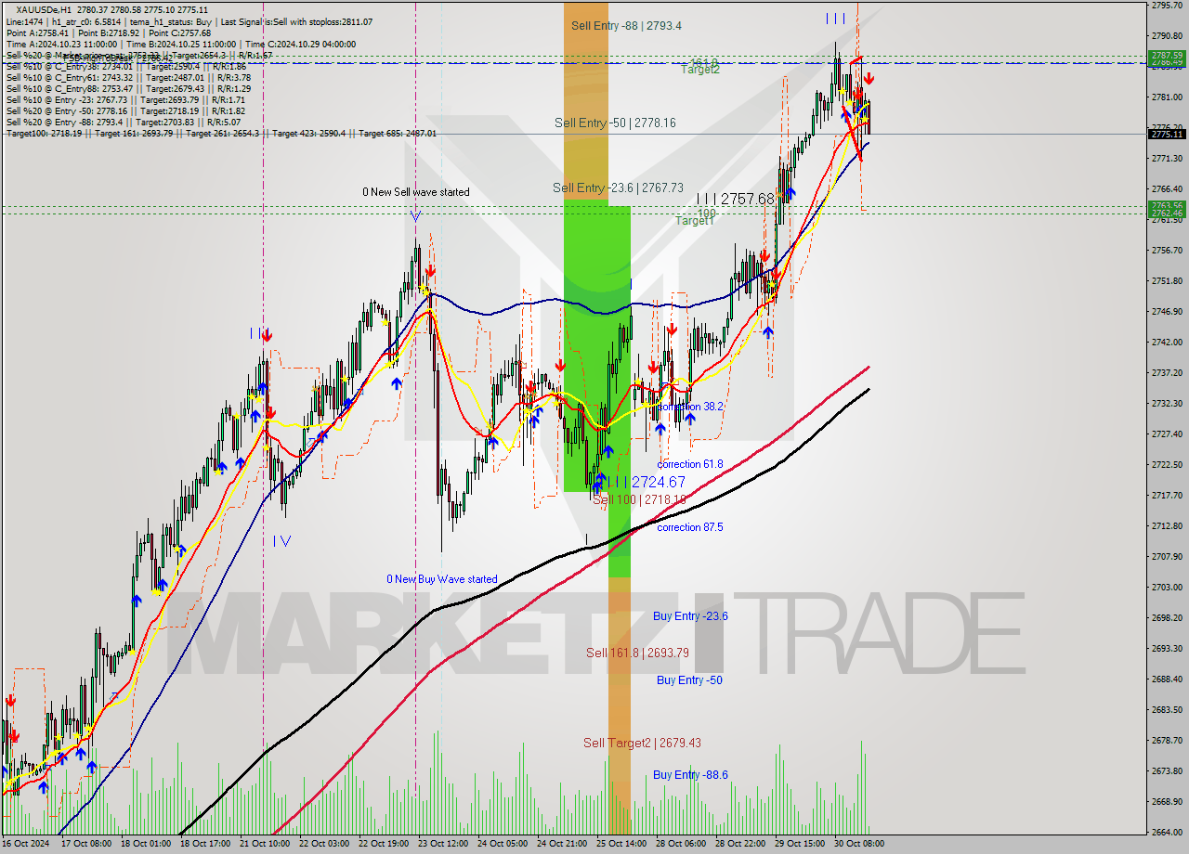Screen dimensions: 1189x854
Task: Select the 'Sell Entry -50 | 2778.16' label
Action: (615, 123)
